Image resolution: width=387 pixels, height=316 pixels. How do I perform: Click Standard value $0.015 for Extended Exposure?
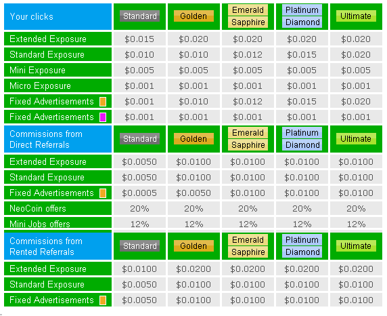click(x=139, y=39)
